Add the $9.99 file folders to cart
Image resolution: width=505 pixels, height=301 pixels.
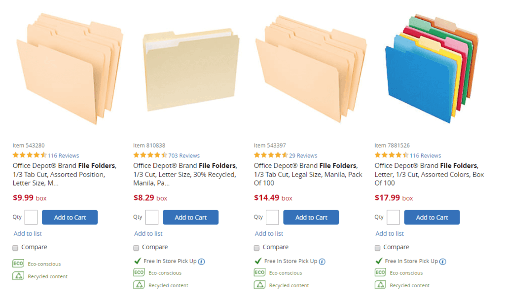(x=70, y=217)
